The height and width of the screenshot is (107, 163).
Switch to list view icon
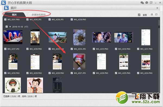click(x=152, y=15)
